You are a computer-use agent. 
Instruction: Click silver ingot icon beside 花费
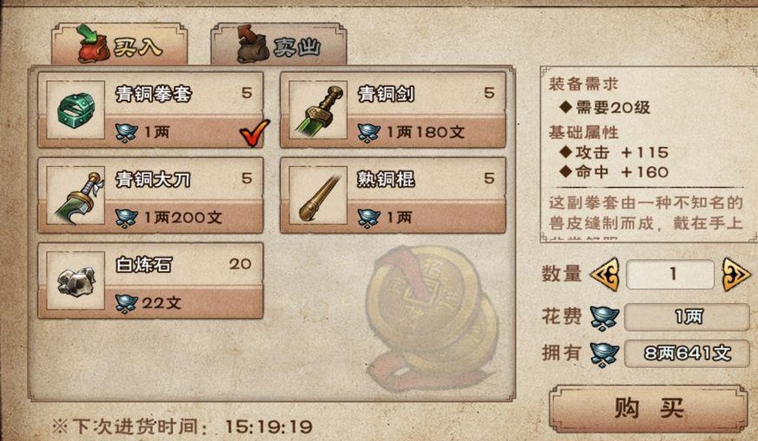point(605,318)
